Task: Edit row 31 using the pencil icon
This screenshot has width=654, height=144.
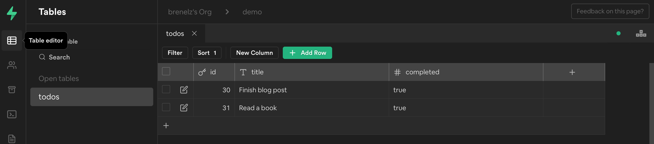Action: pyautogui.click(x=184, y=108)
